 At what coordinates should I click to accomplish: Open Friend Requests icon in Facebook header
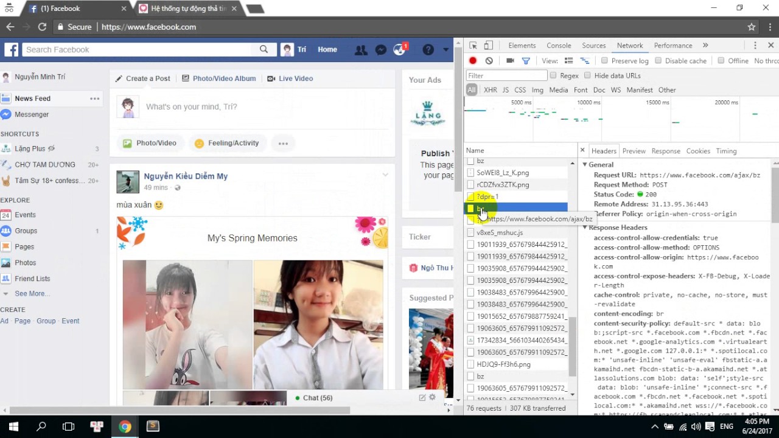(x=361, y=50)
